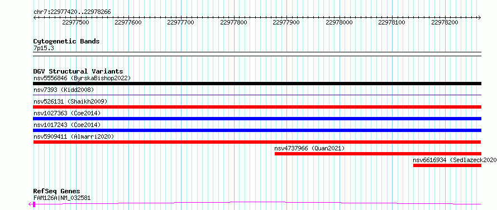Open gene label FAM126A|NM_032581

coord(62,198)
